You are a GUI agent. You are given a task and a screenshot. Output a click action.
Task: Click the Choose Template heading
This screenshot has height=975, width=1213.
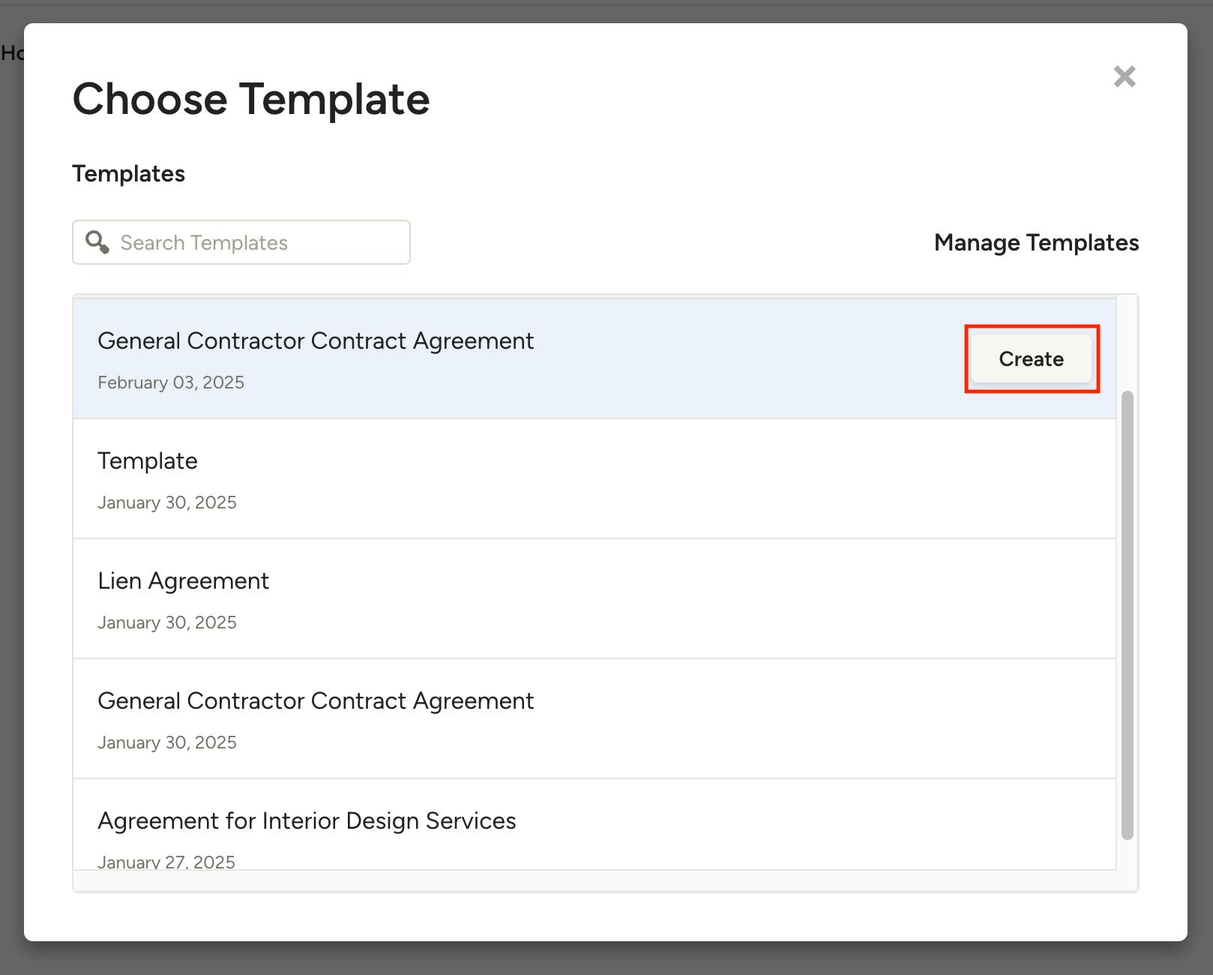click(251, 99)
